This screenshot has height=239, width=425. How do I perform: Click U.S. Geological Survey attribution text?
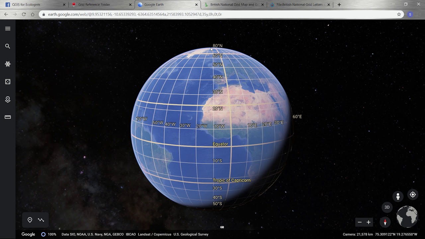(191, 234)
